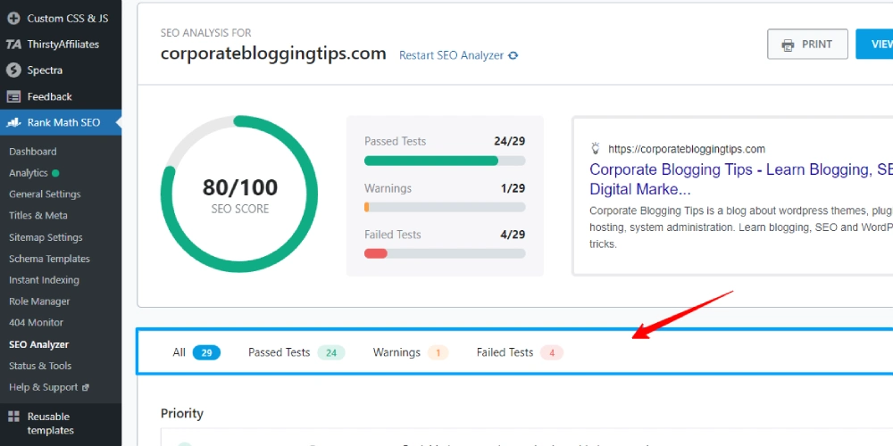Click the refresh icon beside Restart SEO Analyzer
Image resolution: width=893 pixels, height=446 pixels.
coord(513,55)
